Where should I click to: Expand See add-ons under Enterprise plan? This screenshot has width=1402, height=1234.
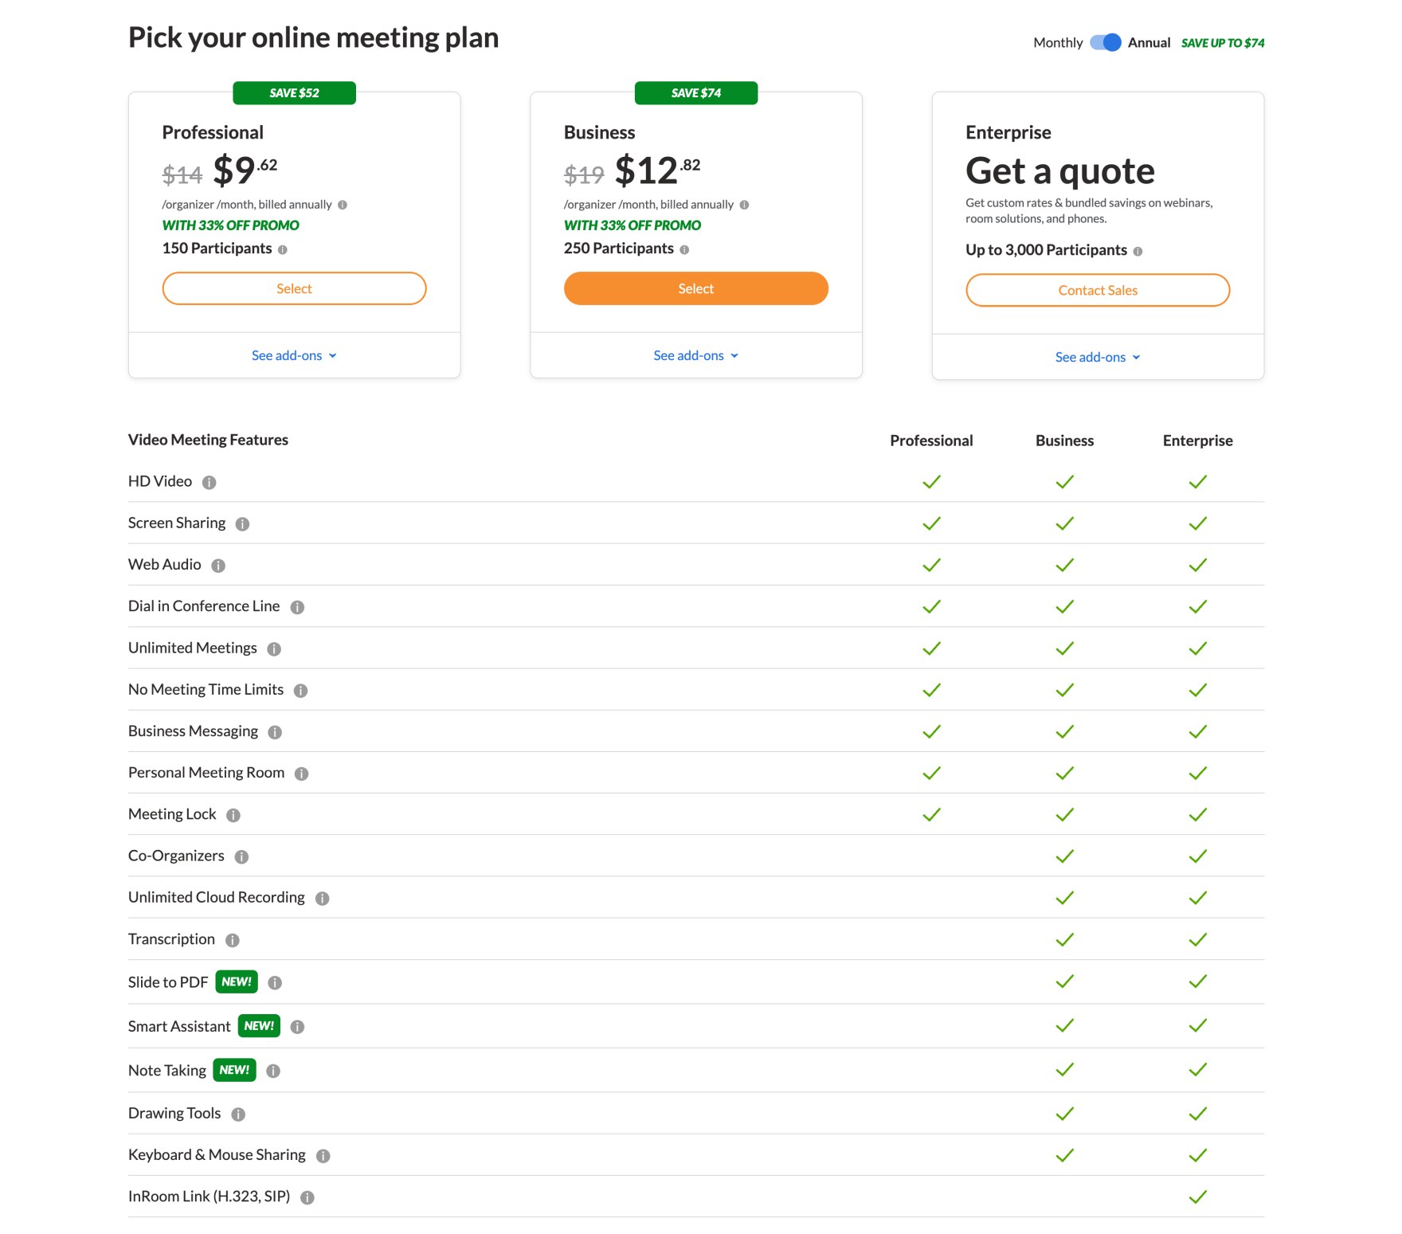point(1097,358)
